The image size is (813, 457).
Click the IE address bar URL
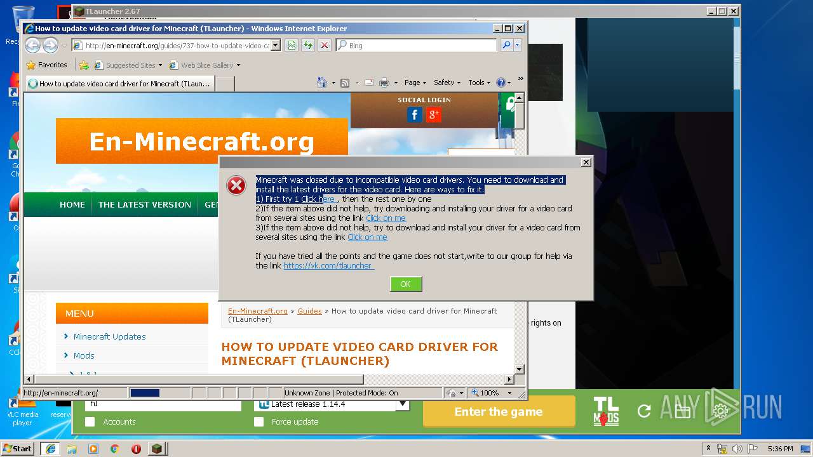177,45
